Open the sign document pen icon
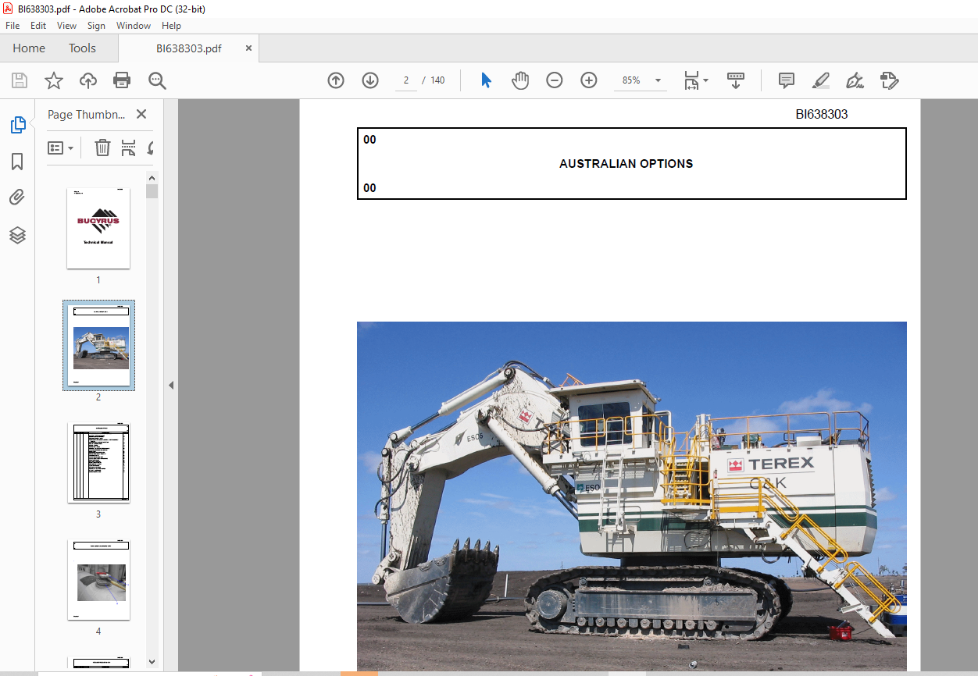Viewport: 978px width, 676px height. [855, 80]
